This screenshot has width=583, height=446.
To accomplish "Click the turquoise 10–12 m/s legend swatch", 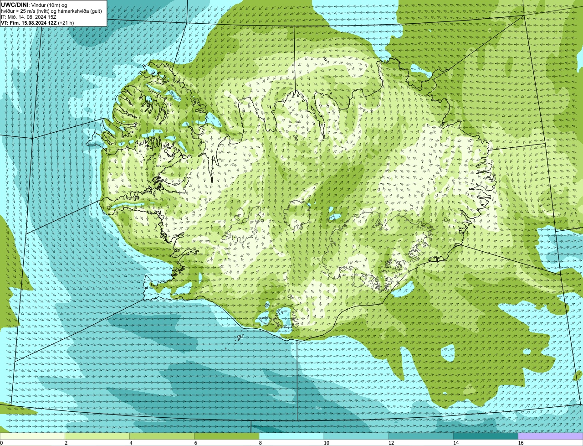I will click(x=356, y=436).
